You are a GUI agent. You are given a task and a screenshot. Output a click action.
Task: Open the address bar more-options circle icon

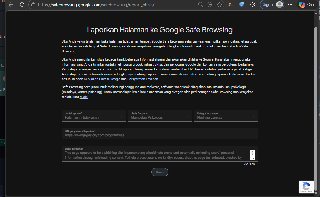point(209,5)
